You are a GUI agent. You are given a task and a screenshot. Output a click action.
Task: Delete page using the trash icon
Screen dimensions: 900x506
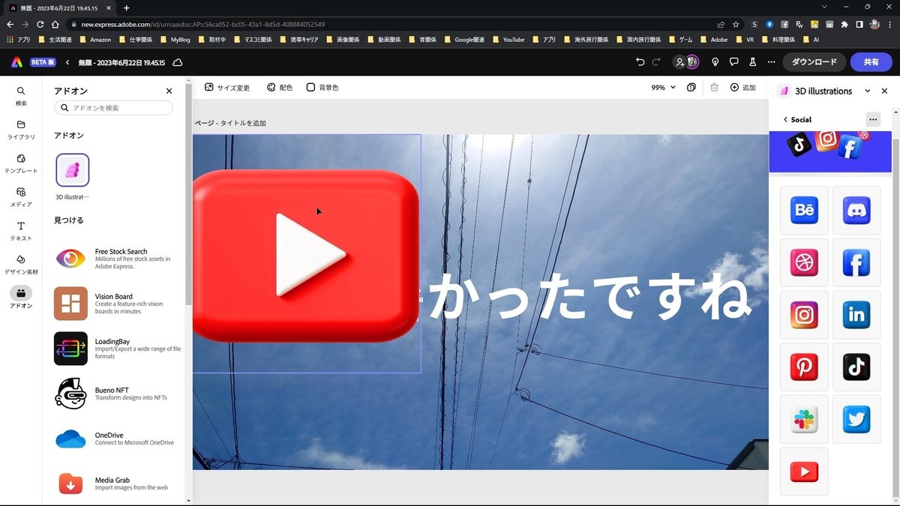pyautogui.click(x=714, y=88)
